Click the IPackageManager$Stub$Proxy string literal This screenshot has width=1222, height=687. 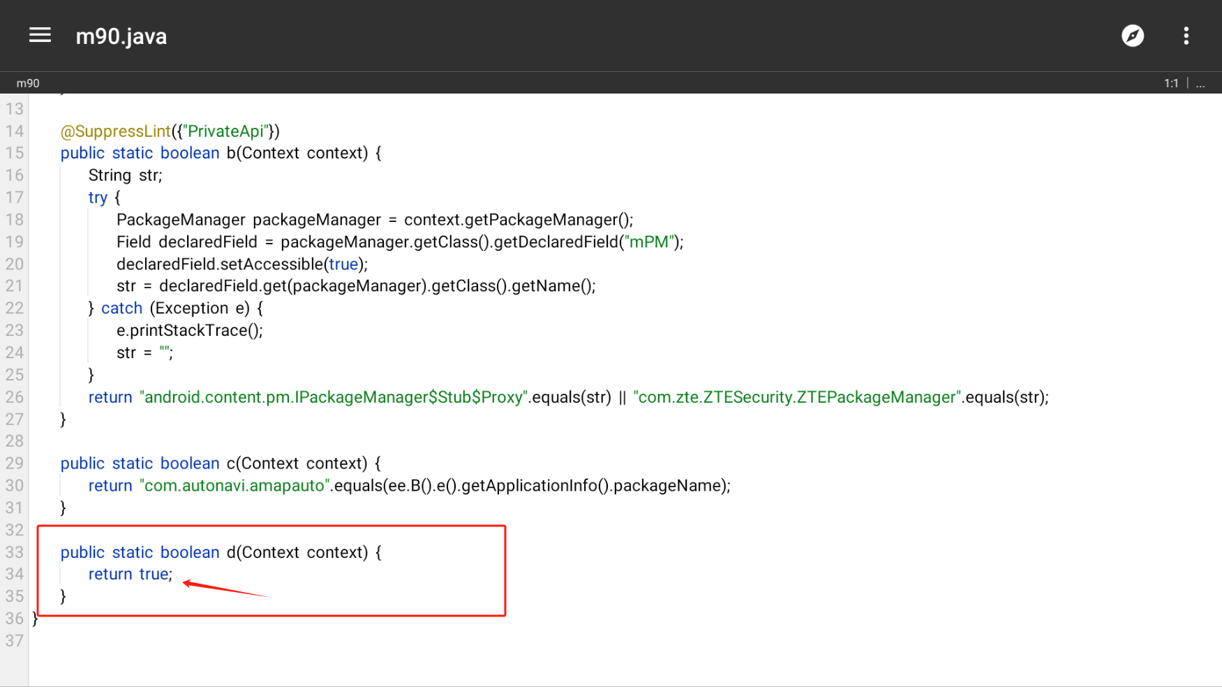pyautogui.click(x=334, y=397)
